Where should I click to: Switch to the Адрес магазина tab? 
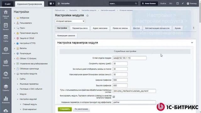tap(100, 28)
